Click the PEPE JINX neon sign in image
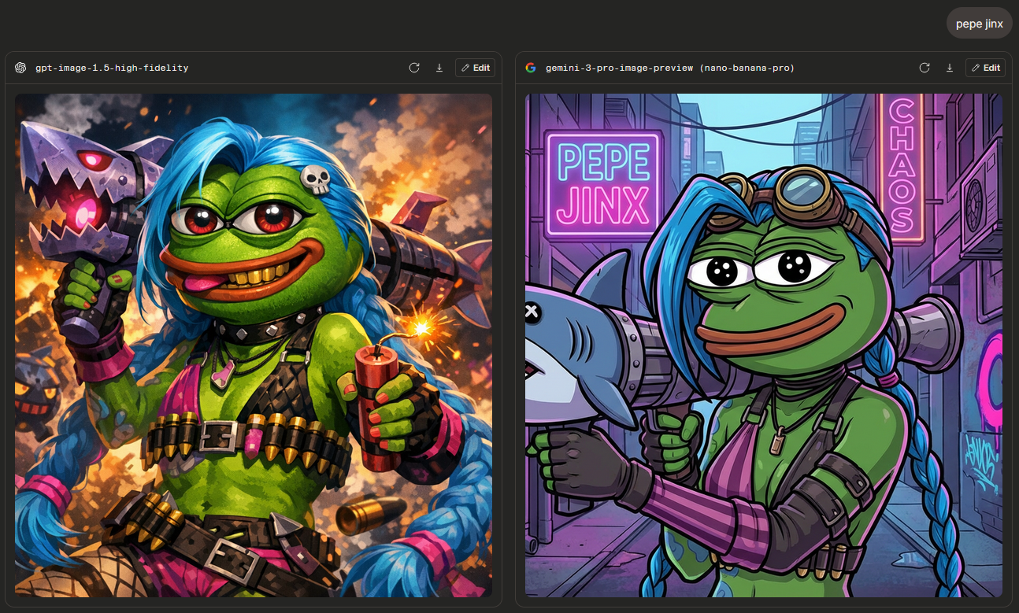The height and width of the screenshot is (613, 1019). 603,184
